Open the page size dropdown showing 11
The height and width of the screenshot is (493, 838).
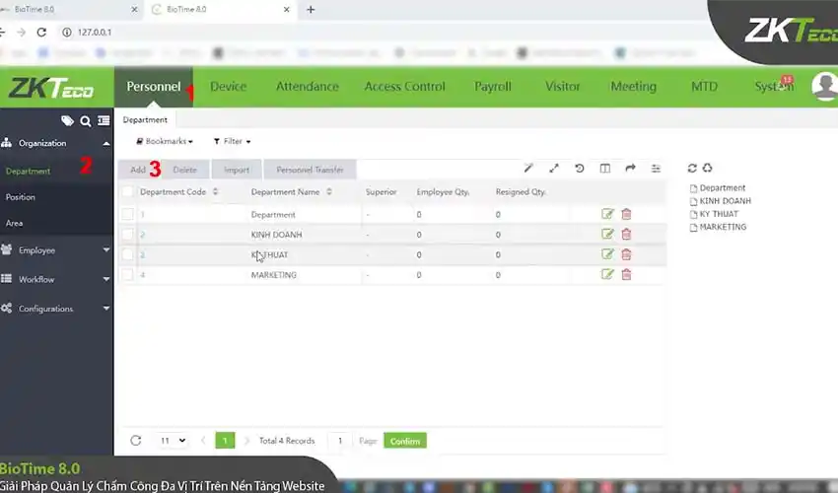(172, 441)
